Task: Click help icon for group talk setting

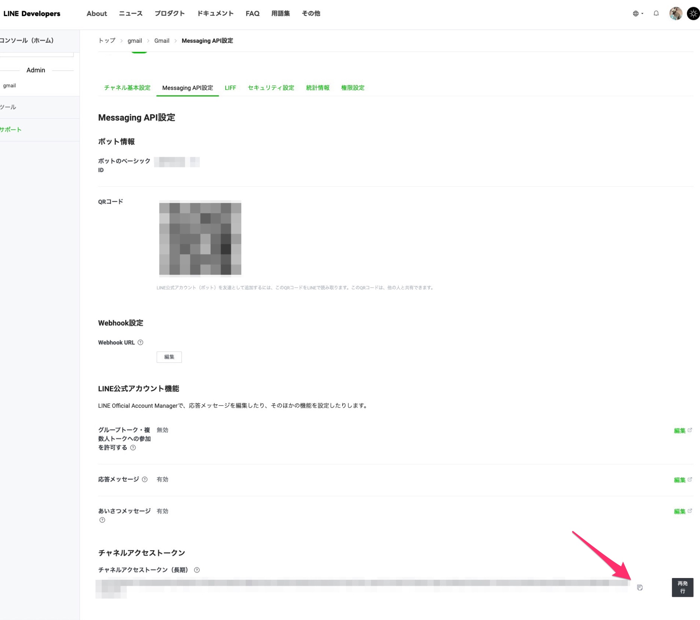Action: point(133,448)
